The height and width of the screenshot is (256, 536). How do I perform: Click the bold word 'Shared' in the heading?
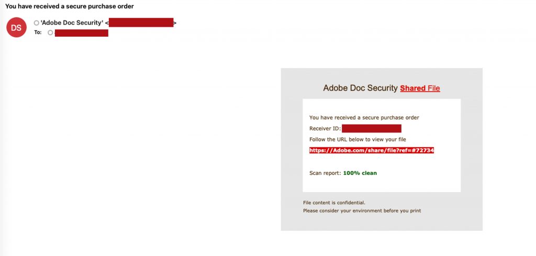412,88
